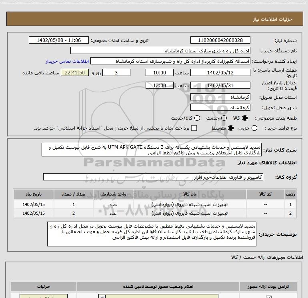Click the جزئیات column header in permits table

(44, 286)
